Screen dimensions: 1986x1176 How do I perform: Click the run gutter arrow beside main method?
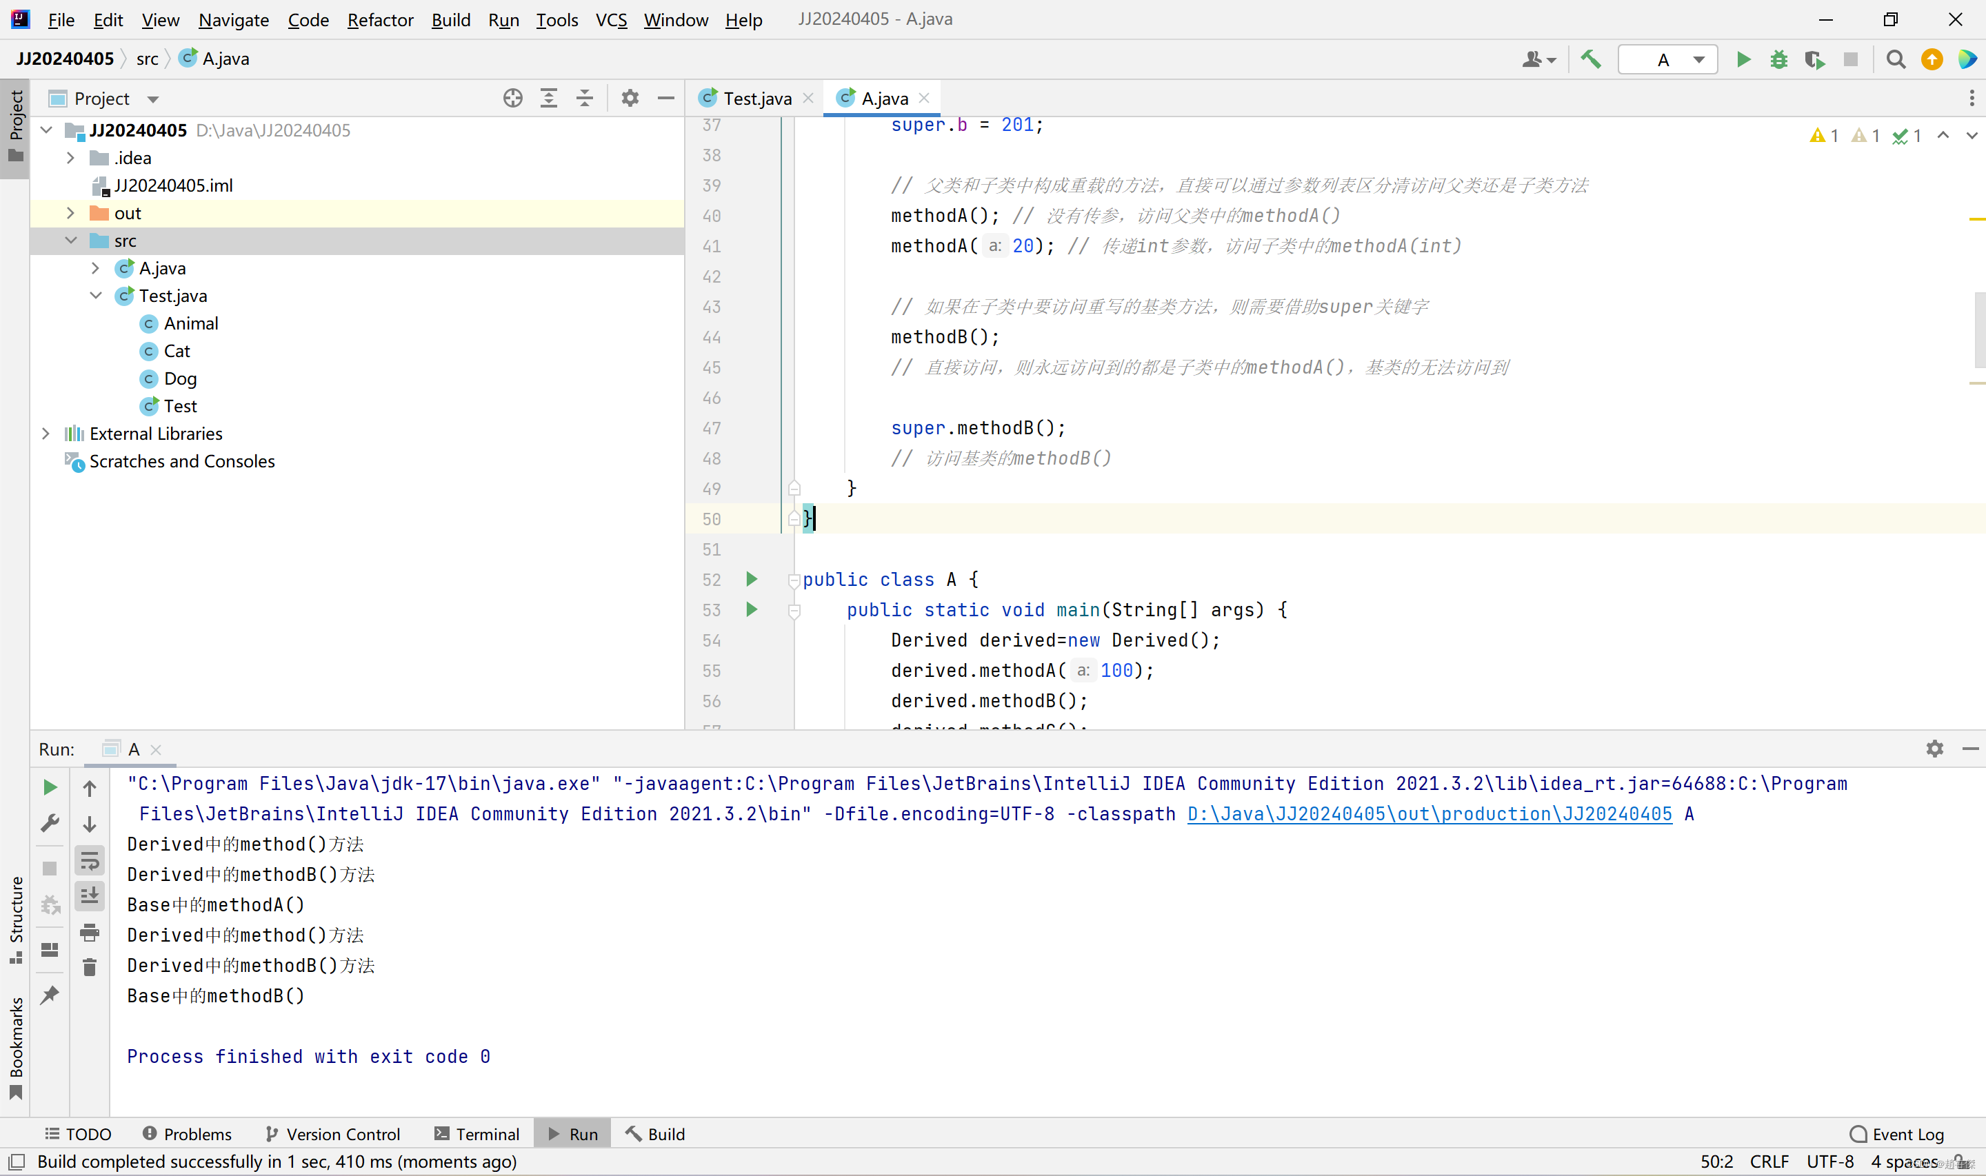tap(751, 609)
